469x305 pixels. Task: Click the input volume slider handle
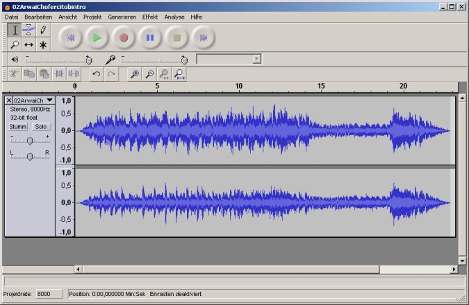[184, 60]
